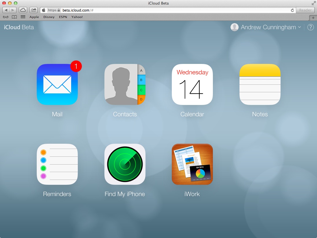Reload the page with the refresh icon
317x238 pixels.
click(292, 10)
